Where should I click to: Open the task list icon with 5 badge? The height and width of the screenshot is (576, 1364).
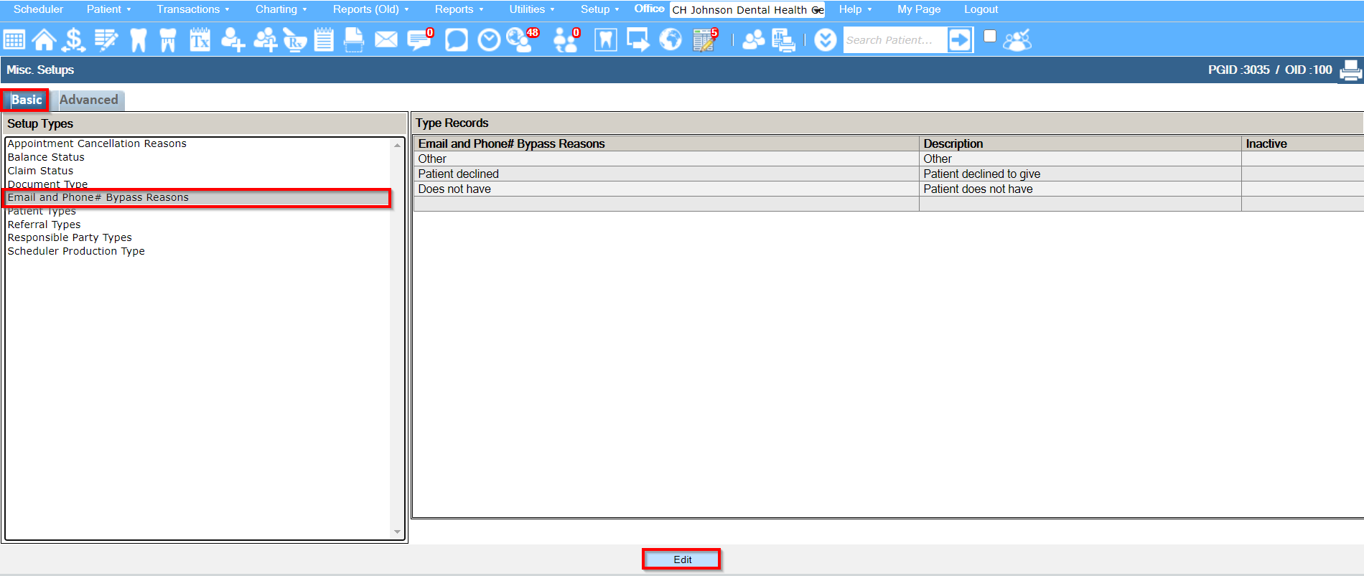(x=705, y=39)
